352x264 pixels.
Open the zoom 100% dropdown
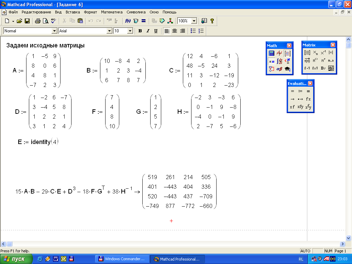pos(194,21)
